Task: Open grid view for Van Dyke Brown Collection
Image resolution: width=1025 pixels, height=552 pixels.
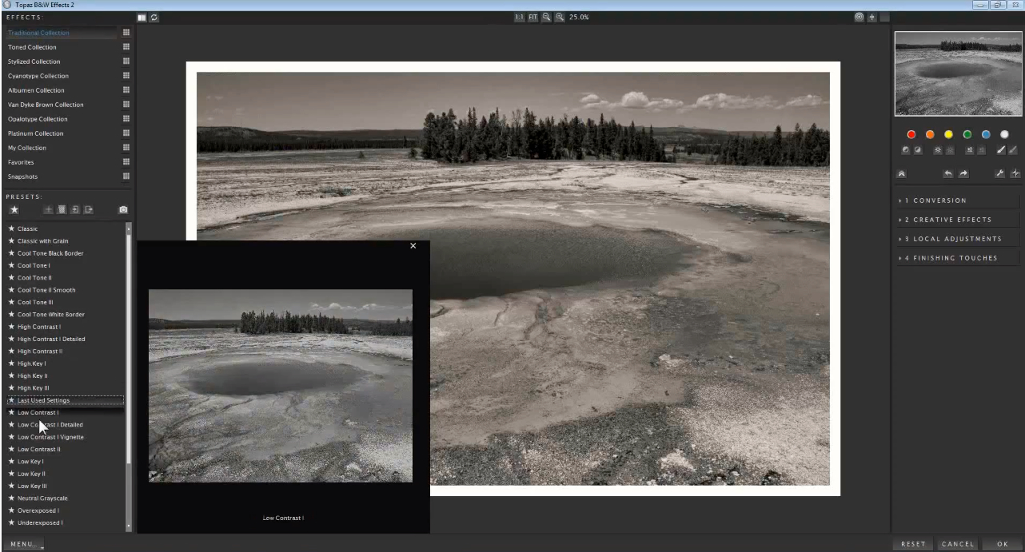Action: tap(126, 105)
